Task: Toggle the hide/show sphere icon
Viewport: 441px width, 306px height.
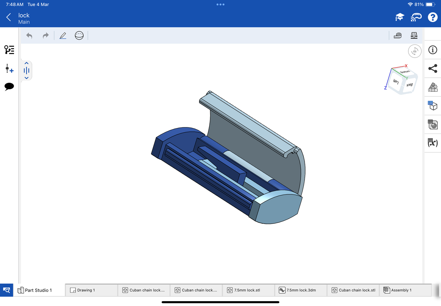Action: (x=79, y=36)
